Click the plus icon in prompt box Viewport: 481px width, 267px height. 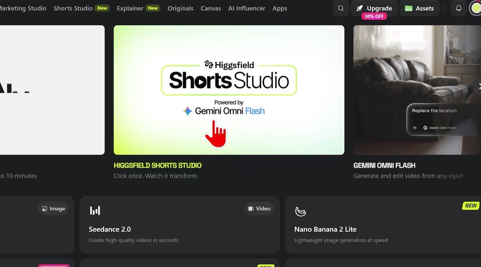tap(415, 128)
